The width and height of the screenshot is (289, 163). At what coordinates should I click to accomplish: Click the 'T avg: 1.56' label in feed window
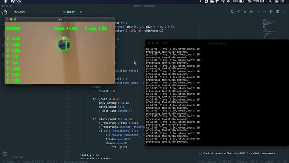click(x=96, y=29)
